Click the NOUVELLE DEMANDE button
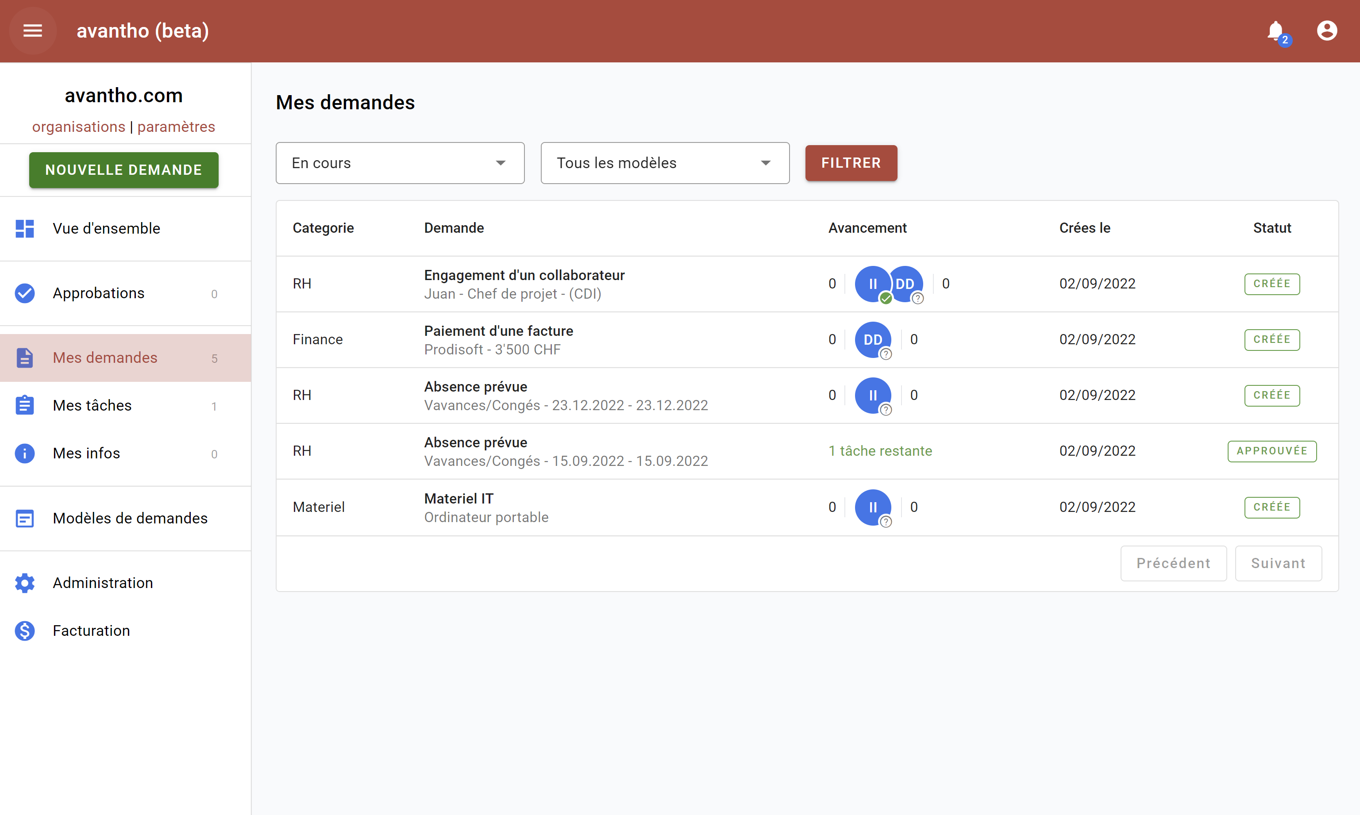 [123, 170]
